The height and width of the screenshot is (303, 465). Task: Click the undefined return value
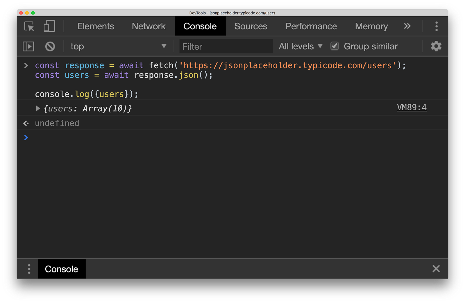pos(57,123)
